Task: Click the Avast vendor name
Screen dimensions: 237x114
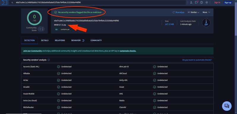Action: click(x=121, y=87)
